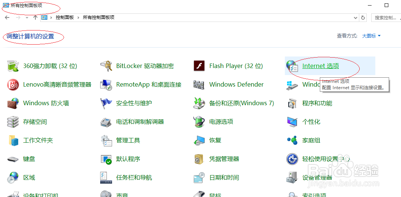This screenshot has height=197, width=401.
Task: Click the RemoteApp 和桌面连接 icon
Action: [x=106, y=84]
